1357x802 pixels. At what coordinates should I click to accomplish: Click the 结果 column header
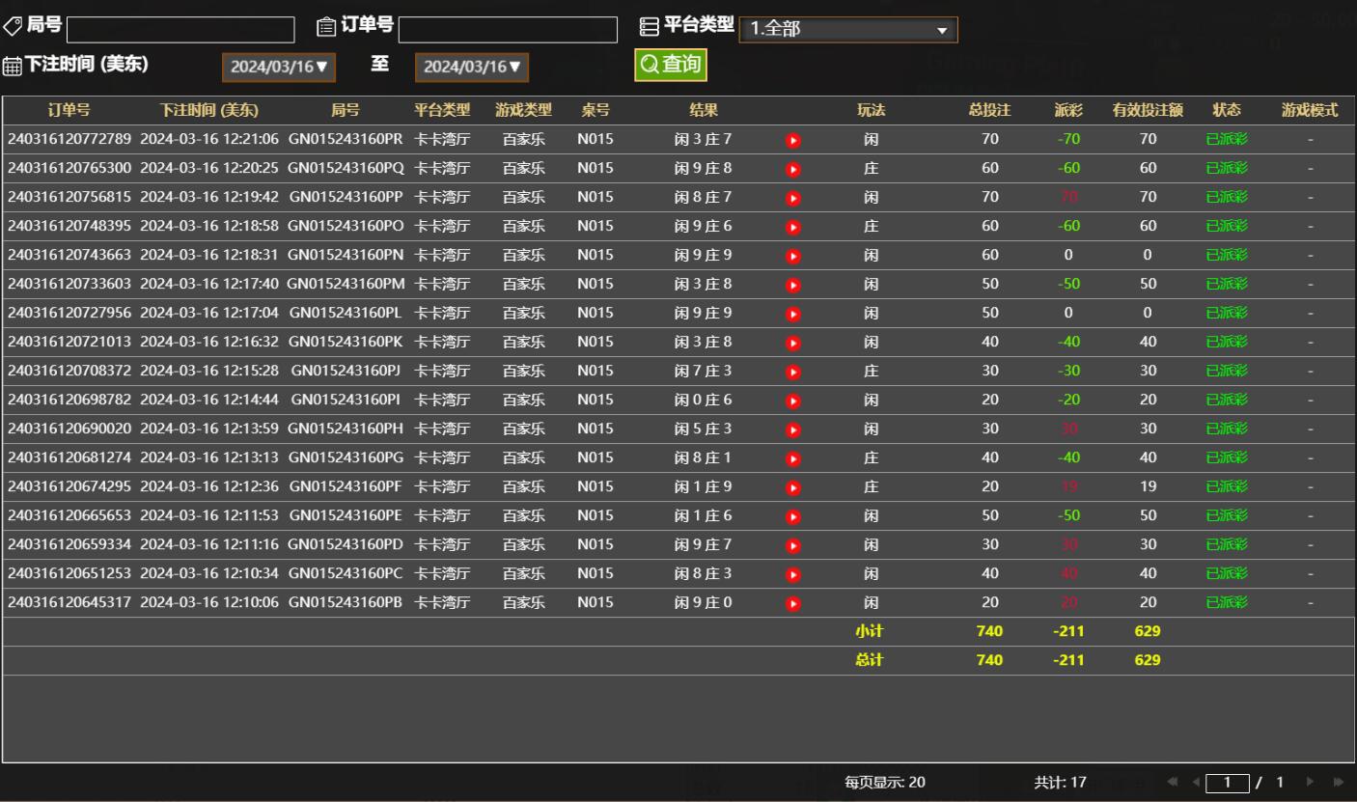[x=704, y=110]
